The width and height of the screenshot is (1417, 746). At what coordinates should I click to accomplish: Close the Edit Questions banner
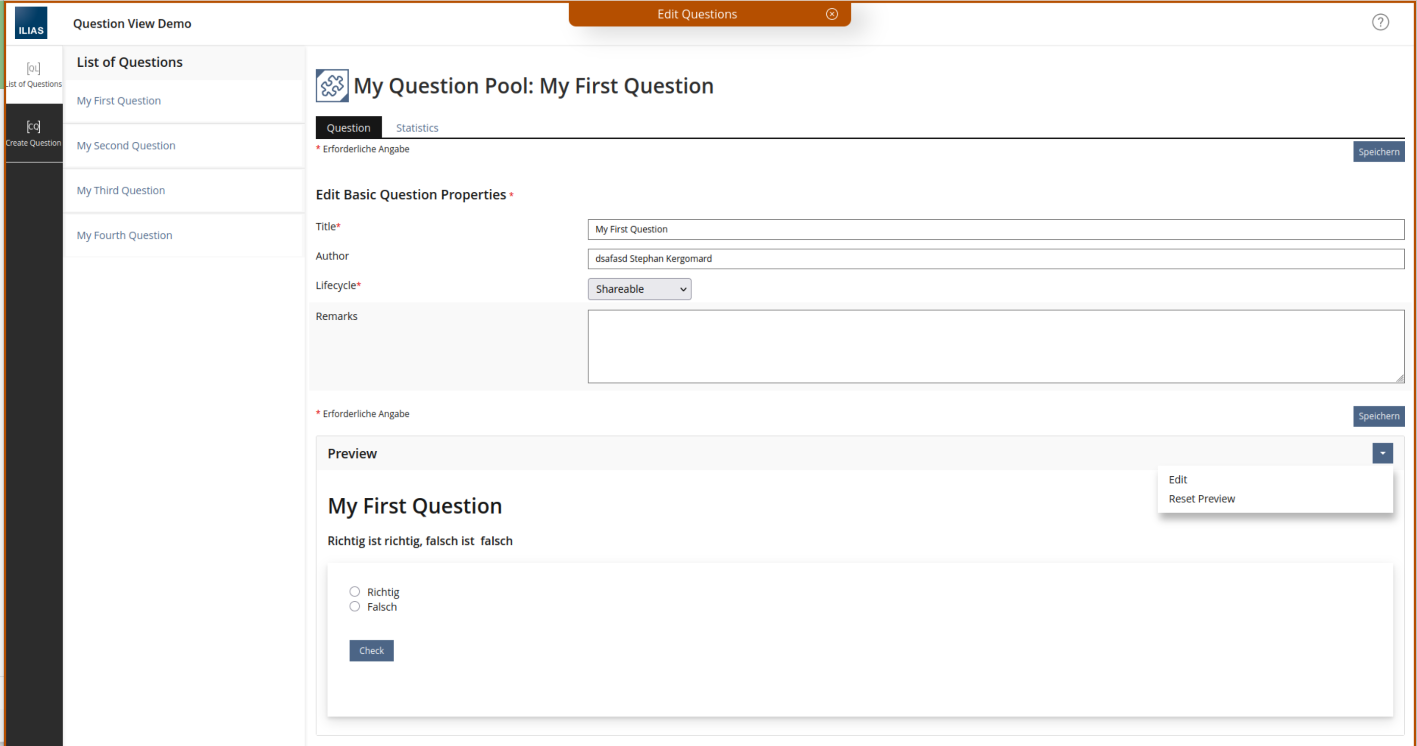[x=832, y=14]
